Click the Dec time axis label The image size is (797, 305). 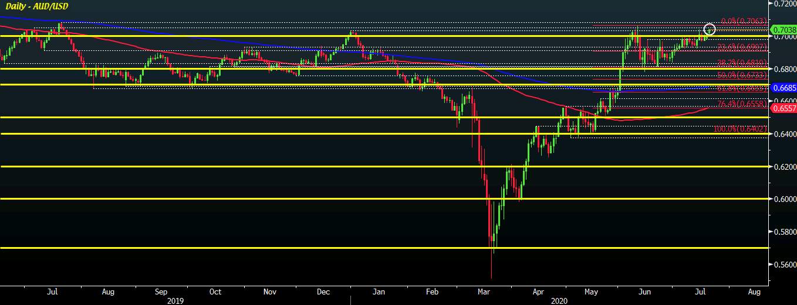coord(323,291)
